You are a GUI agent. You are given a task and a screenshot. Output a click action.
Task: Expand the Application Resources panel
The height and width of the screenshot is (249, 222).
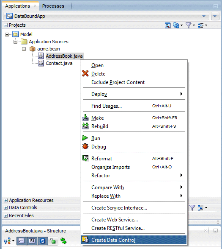5,200
